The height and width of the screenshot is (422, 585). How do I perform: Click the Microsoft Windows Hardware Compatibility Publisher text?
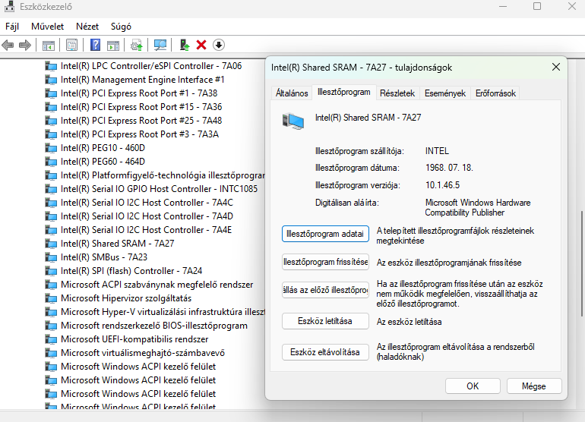coord(478,208)
